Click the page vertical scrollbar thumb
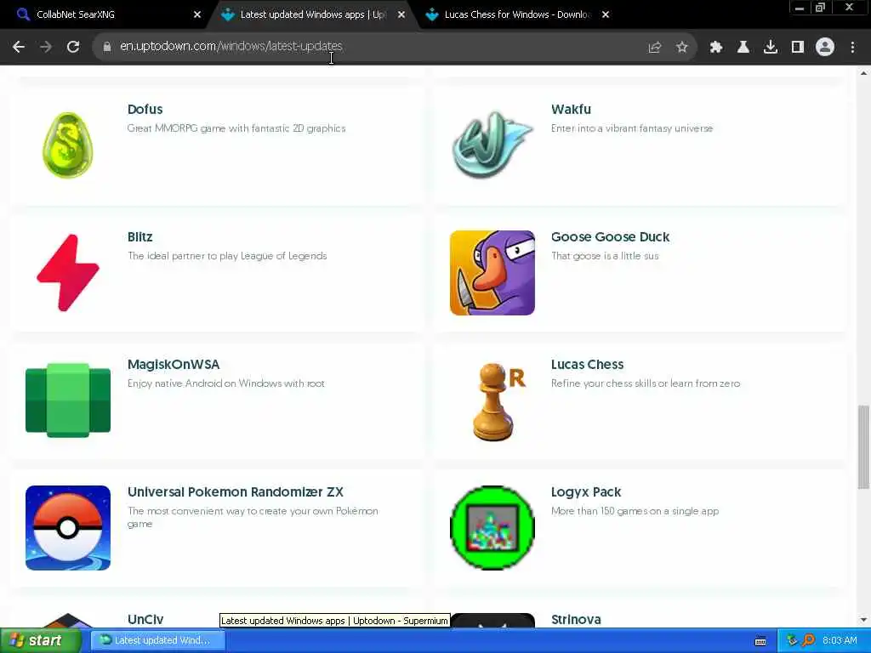This screenshot has width=871, height=653. pyautogui.click(x=863, y=447)
